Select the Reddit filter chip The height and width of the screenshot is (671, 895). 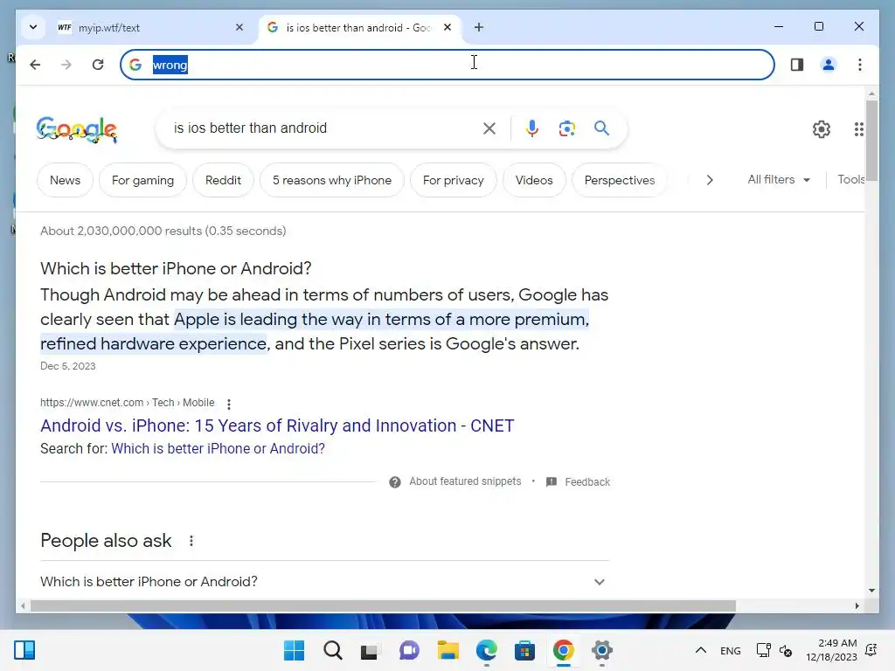pos(223,180)
